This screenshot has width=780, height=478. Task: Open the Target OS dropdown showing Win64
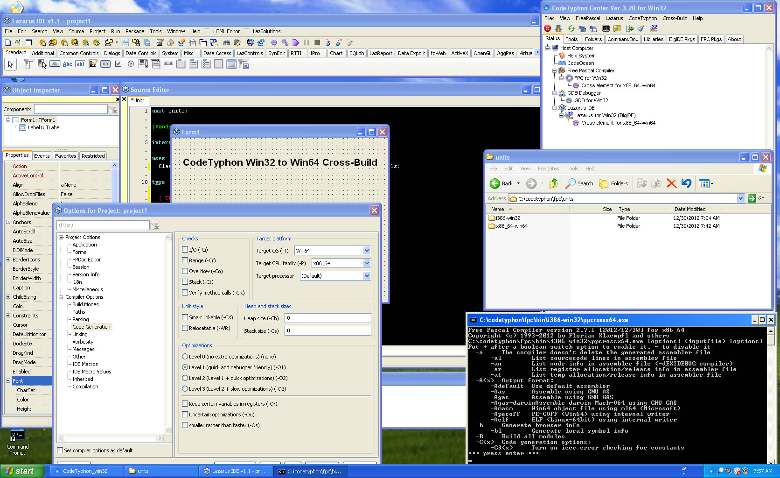click(x=367, y=251)
